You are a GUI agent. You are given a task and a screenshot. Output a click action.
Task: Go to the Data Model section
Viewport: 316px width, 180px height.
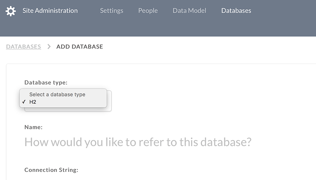coord(189,11)
